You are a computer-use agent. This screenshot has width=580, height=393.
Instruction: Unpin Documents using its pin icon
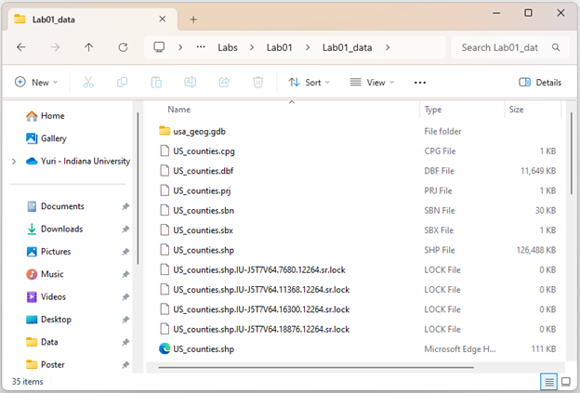(x=125, y=206)
